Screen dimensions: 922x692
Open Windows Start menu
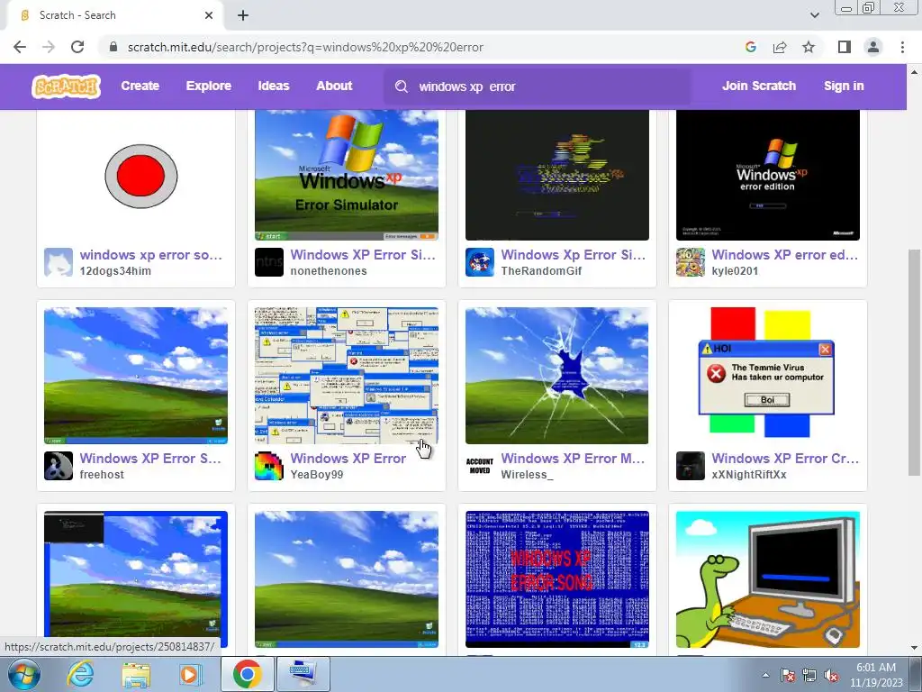(x=23, y=674)
